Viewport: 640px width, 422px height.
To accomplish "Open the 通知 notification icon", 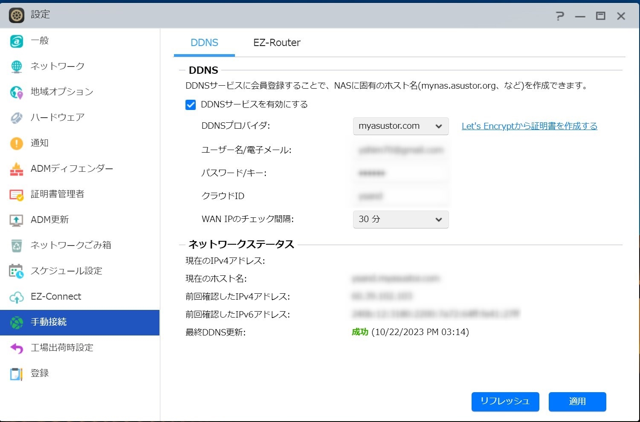I will tap(16, 143).
